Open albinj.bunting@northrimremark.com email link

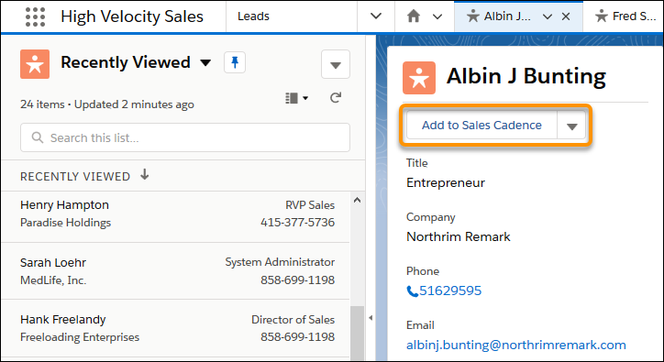coord(515,346)
